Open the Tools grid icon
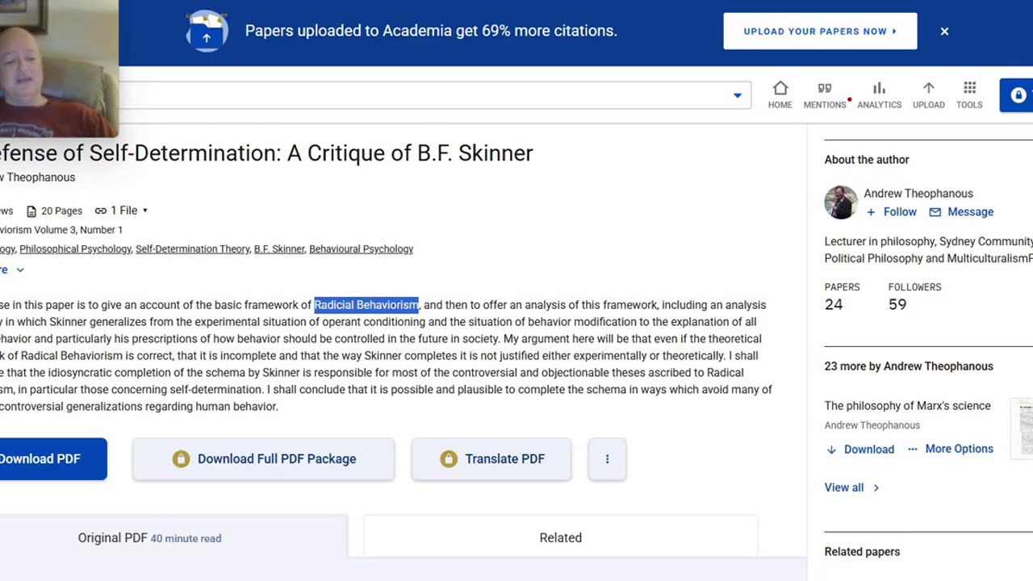The width and height of the screenshot is (1033, 581). [969, 94]
